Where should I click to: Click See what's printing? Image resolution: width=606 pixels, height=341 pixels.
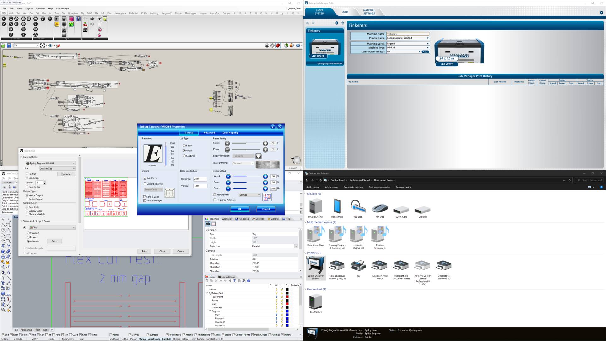tap(353, 187)
